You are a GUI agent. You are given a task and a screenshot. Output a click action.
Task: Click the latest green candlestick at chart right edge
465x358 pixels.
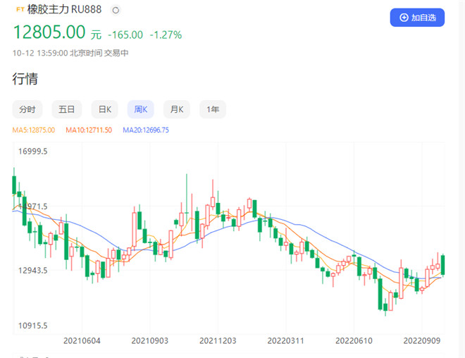click(442, 265)
